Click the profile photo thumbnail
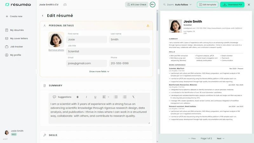Image resolution: width=254 pixels, height=143 pixels. (x=56, y=40)
